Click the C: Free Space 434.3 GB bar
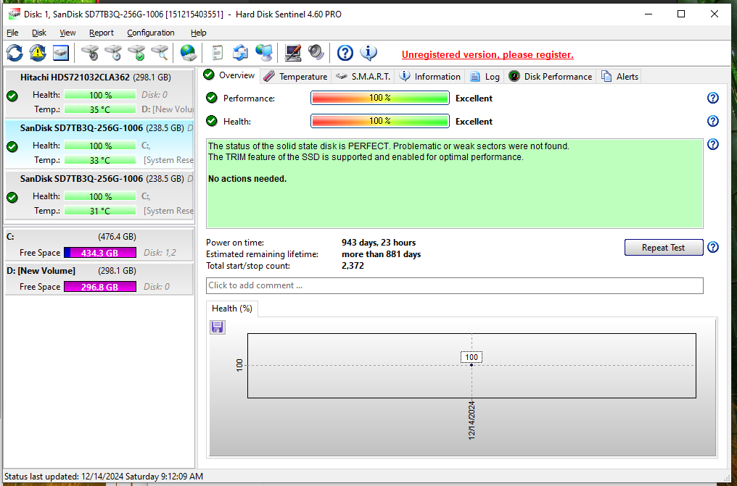Viewport: 737px width, 486px height. [x=99, y=252]
